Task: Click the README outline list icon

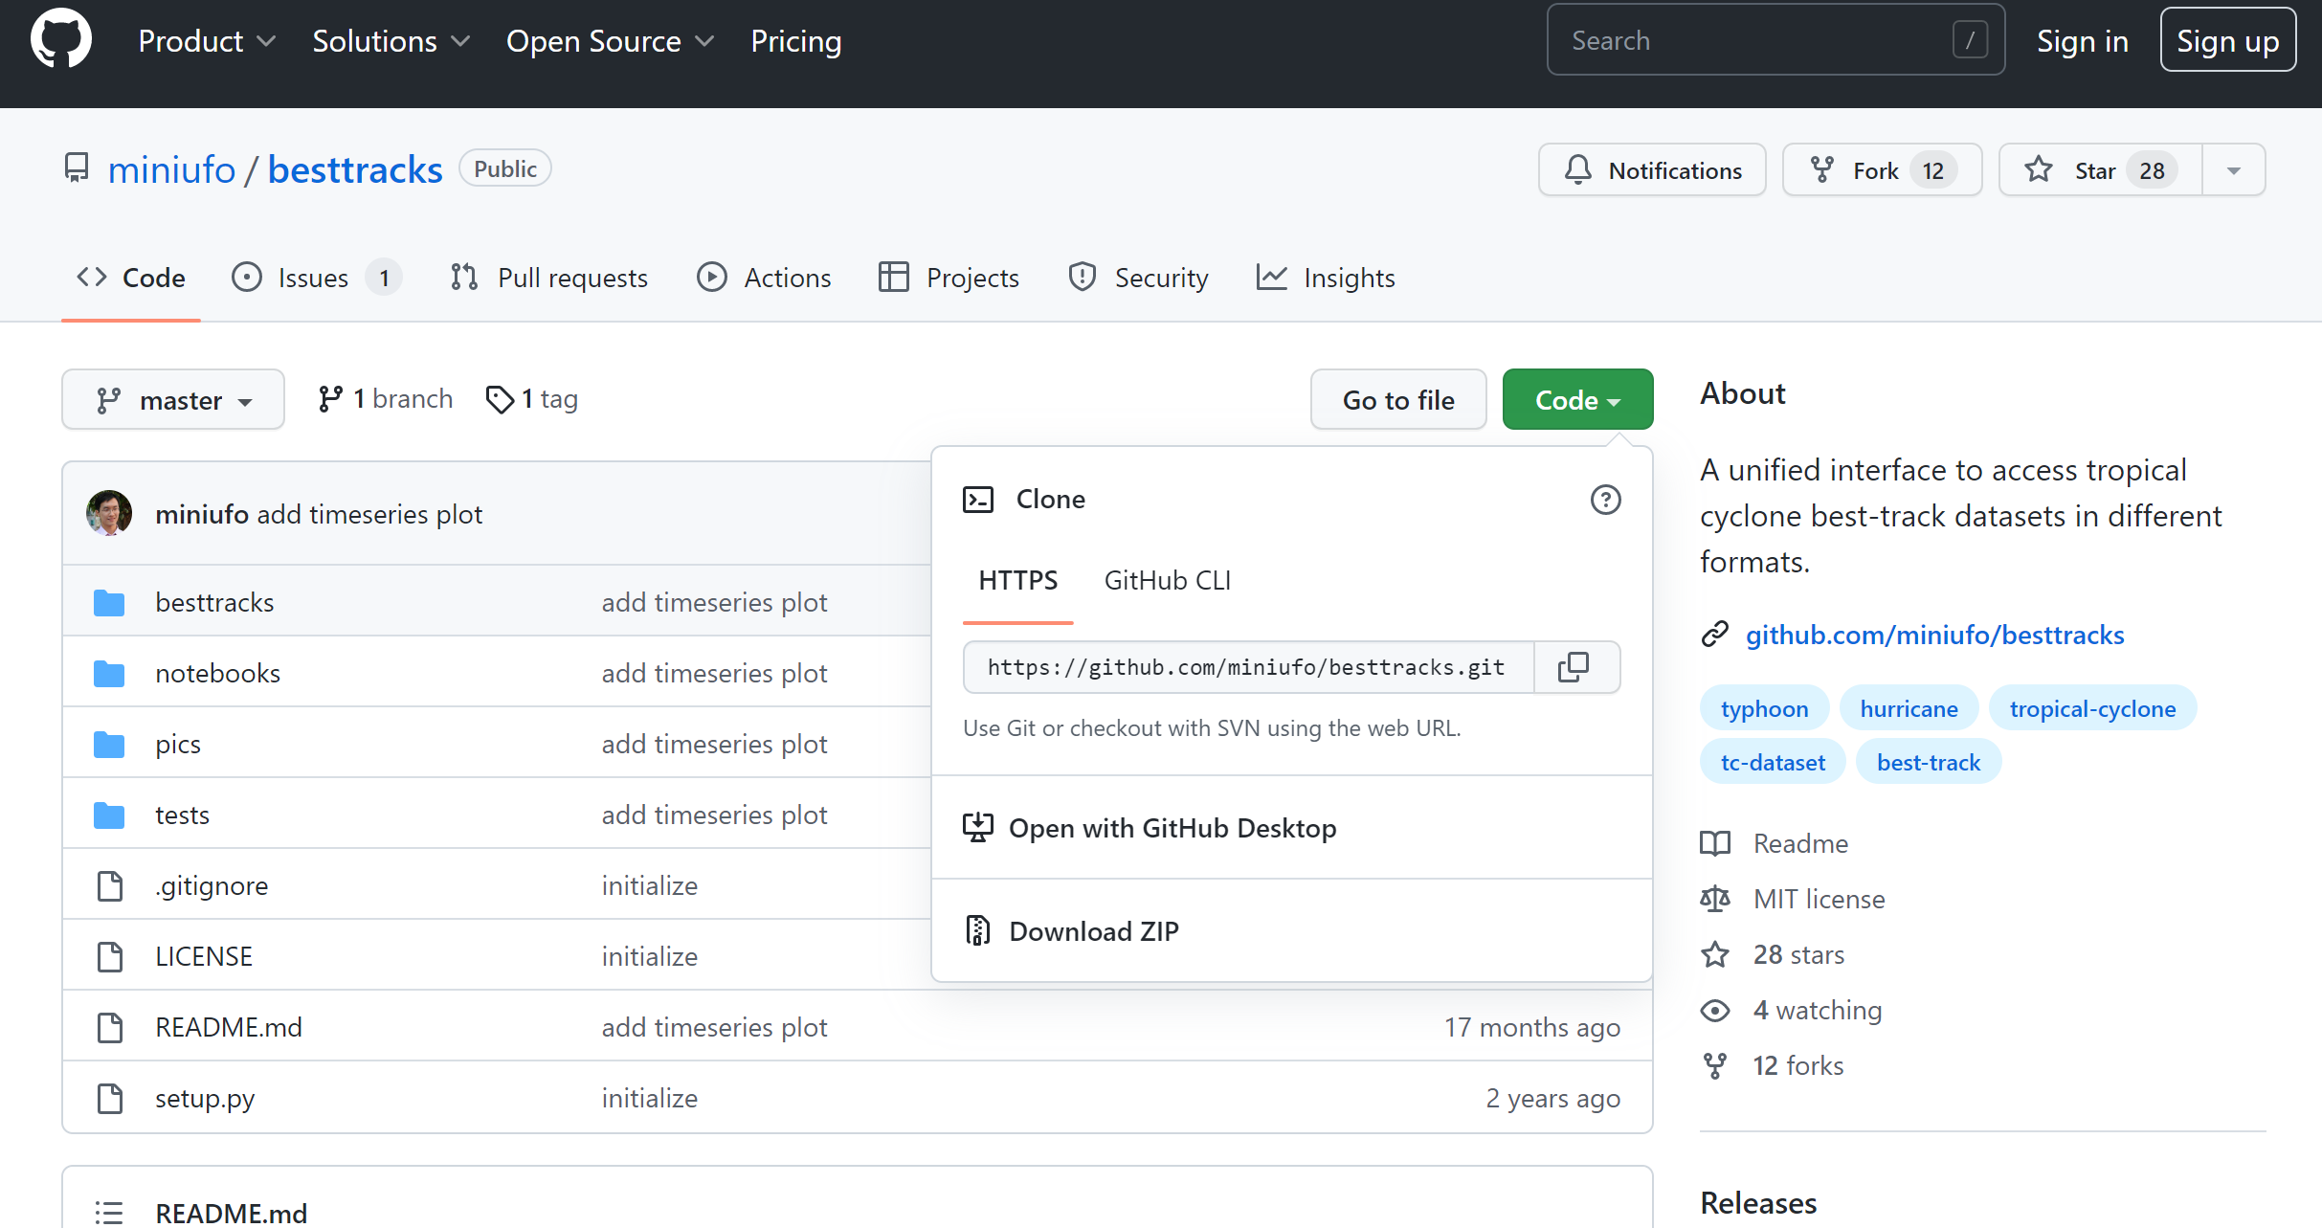Action: coord(109,1213)
